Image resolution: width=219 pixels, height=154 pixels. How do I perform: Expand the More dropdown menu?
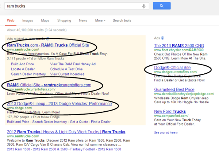point(100,20)
